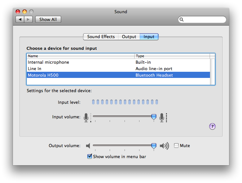
Task: Select Internal microphone as input device
Action: 49,62
